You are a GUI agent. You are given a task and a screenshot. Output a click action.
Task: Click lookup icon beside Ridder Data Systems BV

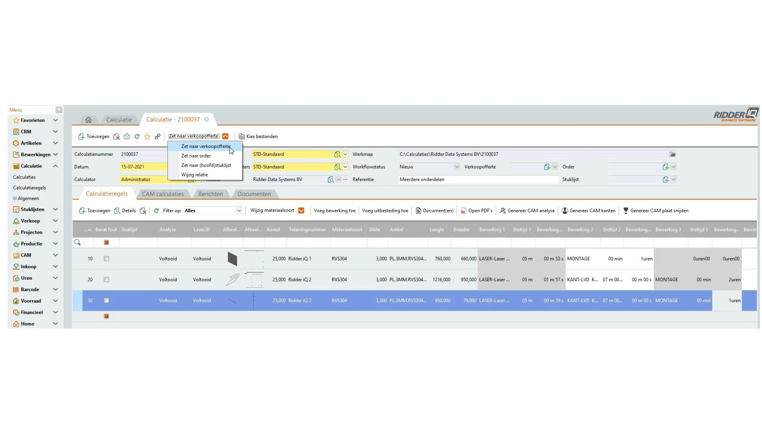(331, 180)
